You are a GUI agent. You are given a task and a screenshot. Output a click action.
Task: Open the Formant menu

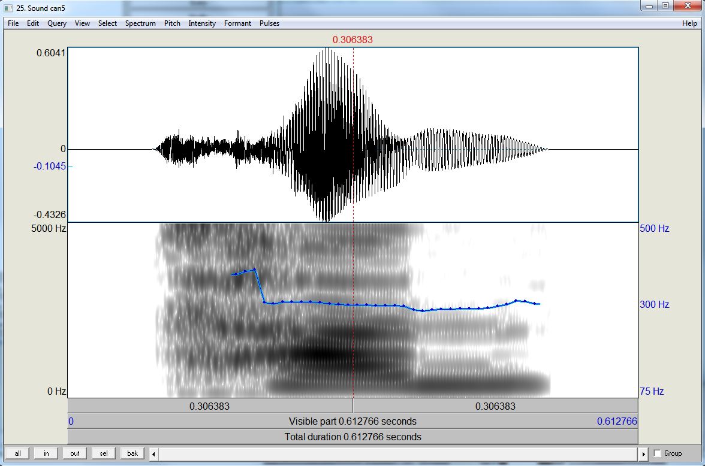click(237, 23)
